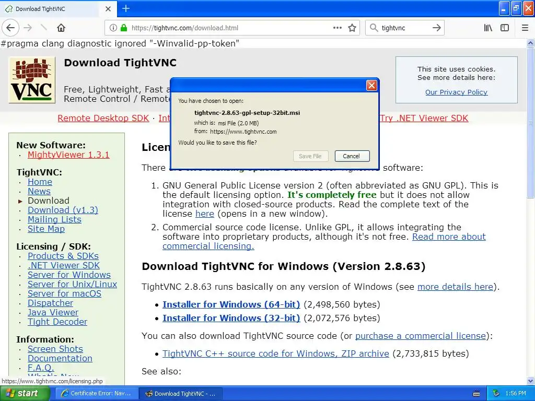Click the taskbar clock showing 1:56 PM

pos(516,394)
